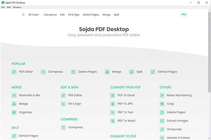Click the PDF To Excel icon
Image resolution: width=211 pixels, height=140 pixels.
[113, 96]
